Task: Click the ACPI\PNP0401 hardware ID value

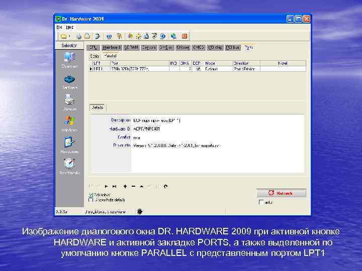Action: (146, 129)
